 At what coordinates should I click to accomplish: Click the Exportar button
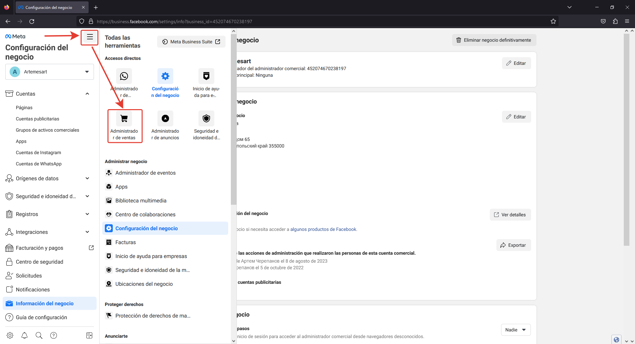(513, 245)
